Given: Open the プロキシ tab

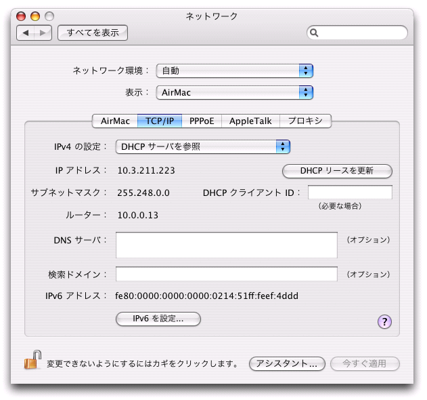Looking at the screenshot, I should 305,121.
